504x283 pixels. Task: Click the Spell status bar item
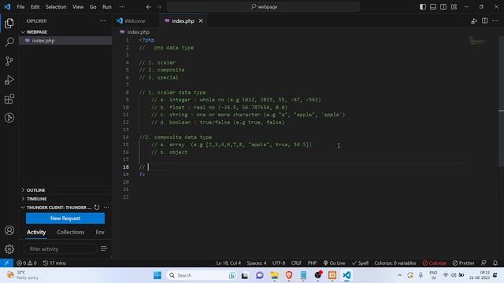click(x=360, y=263)
